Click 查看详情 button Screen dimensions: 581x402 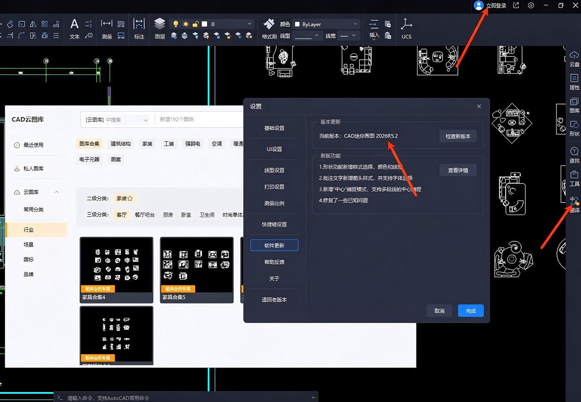click(458, 170)
